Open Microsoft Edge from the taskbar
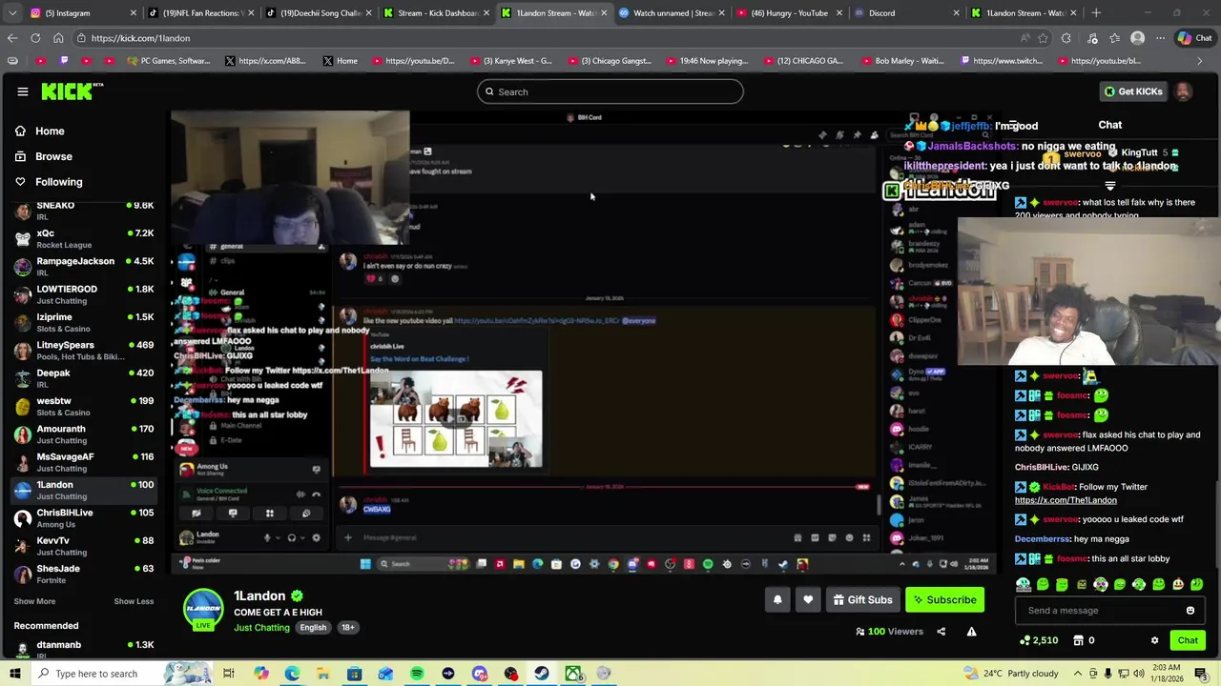Image resolution: width=1221 pixels, height=686 pixels. click(x=292, y=674)
